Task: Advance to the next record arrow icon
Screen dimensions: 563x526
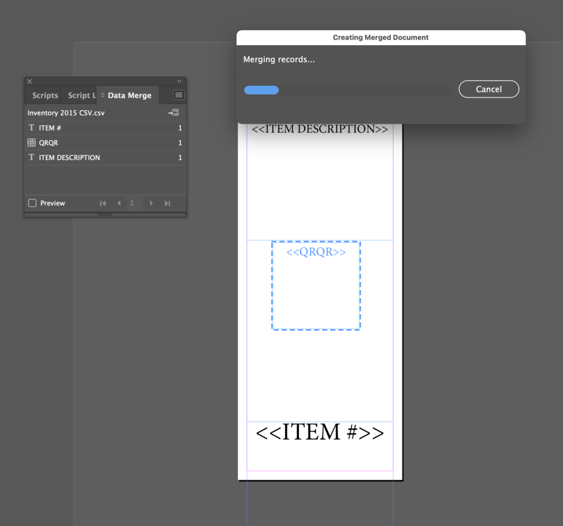Action: [x=151, y=203]
